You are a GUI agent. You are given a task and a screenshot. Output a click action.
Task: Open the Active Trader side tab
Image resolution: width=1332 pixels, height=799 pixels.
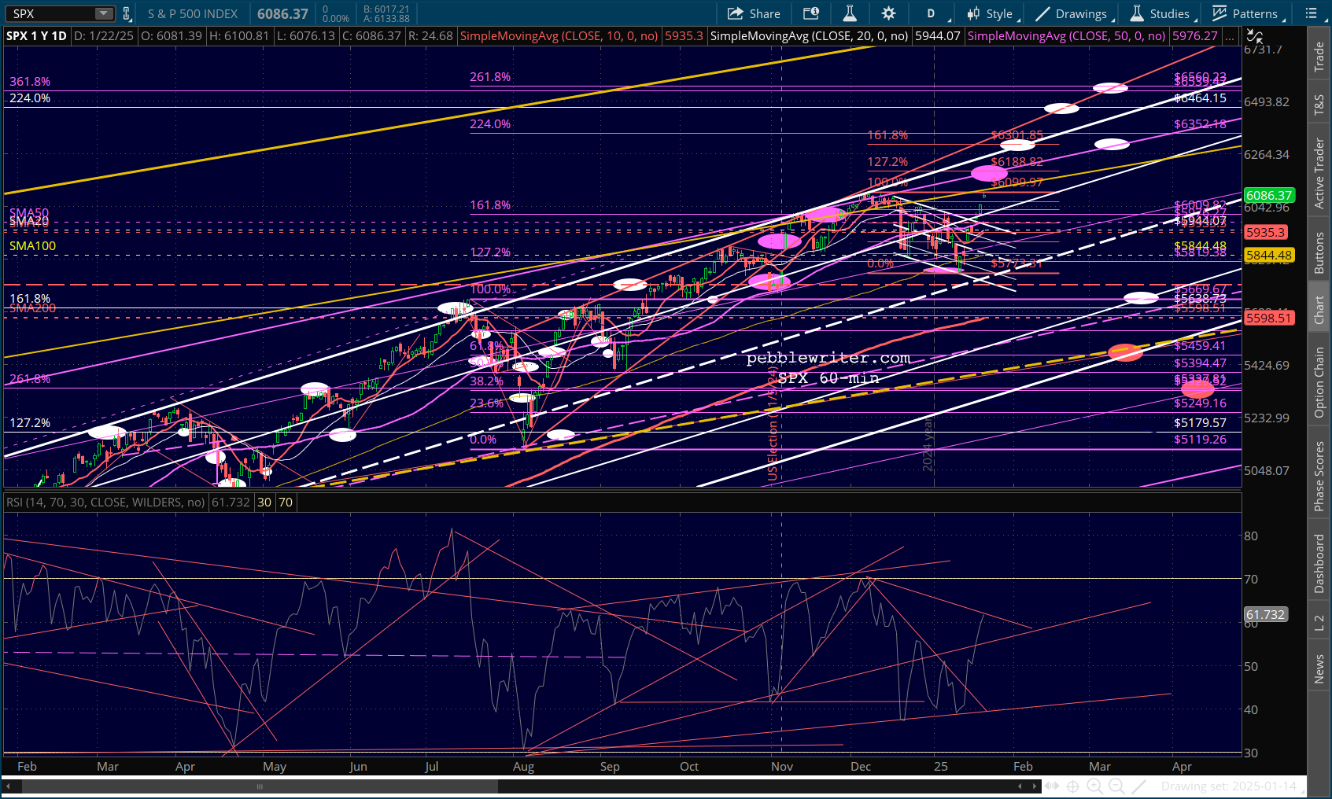coord(1319,173)
